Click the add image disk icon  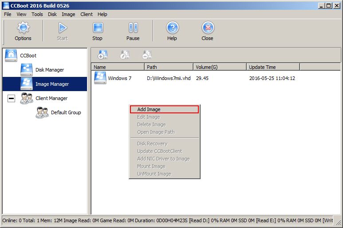click(103, 55)
